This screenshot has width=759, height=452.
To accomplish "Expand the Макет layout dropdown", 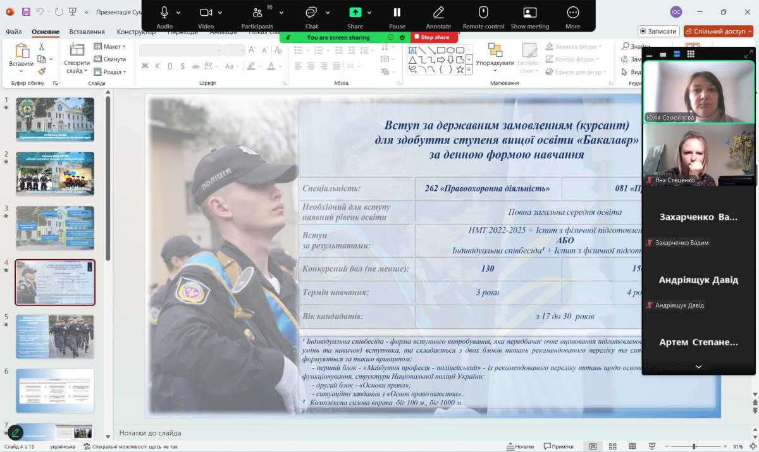I will (x=110, y=47).
